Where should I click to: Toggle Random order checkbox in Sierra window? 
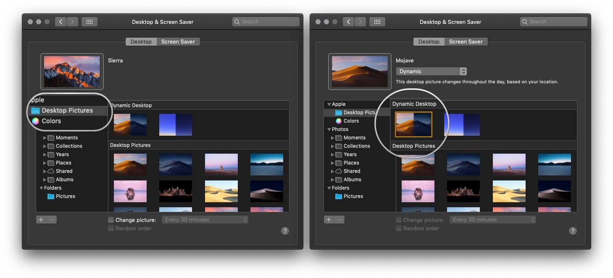click(x=111, y=228)
